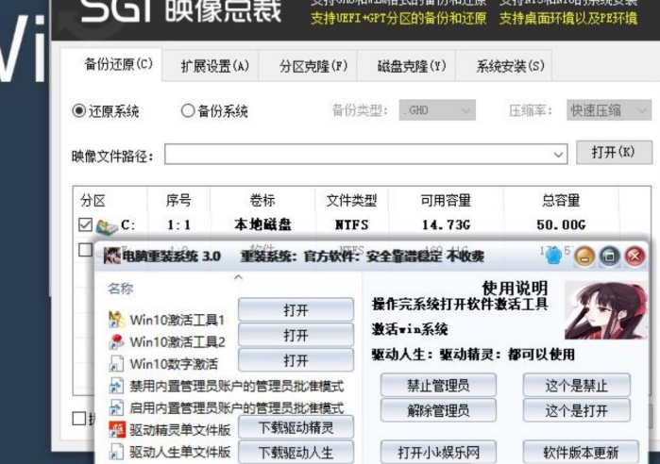Select the 还原系统 radio button
The image size is (660, 464).
[78, 111]
